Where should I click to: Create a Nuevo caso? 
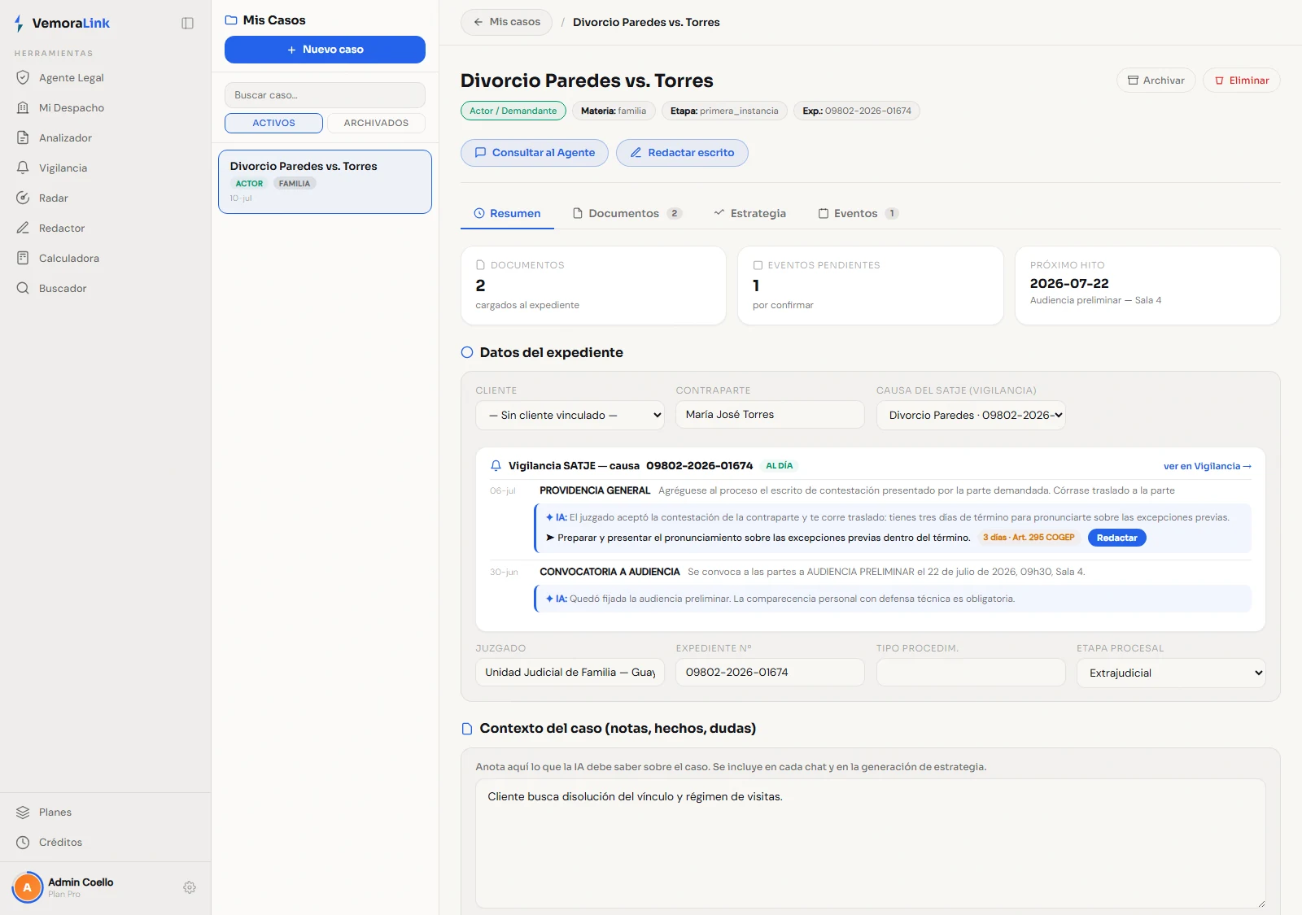tap(325, 50)
